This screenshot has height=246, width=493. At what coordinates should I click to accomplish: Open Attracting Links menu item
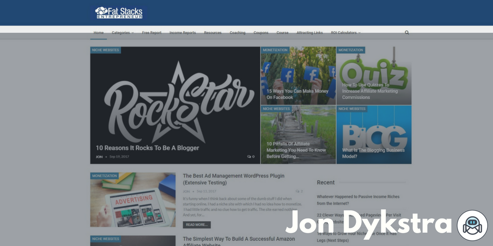[310, 33]
